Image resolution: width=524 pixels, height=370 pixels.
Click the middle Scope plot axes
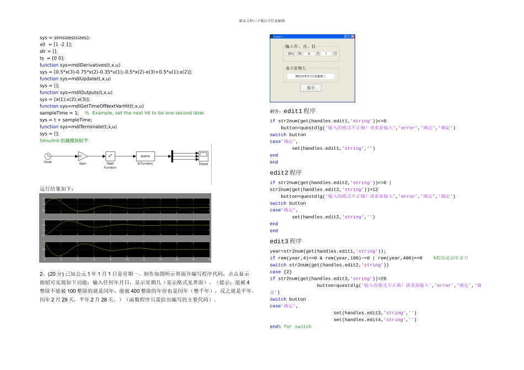pos(127,227)
